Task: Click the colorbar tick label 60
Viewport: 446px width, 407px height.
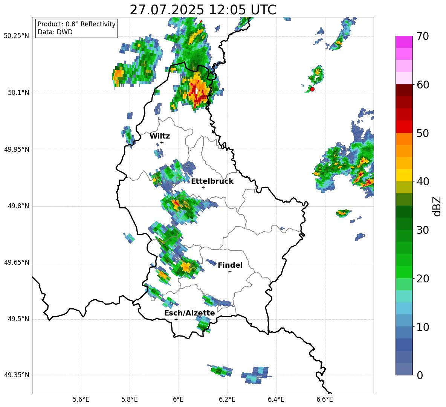Action: pos(423,85)
